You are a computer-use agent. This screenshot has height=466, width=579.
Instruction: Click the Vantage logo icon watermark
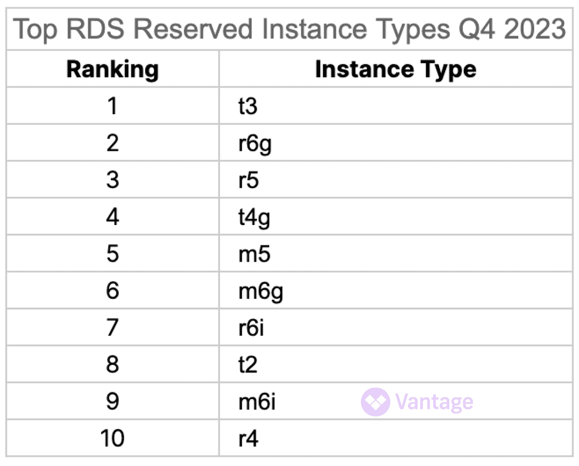tap(375, 402)
